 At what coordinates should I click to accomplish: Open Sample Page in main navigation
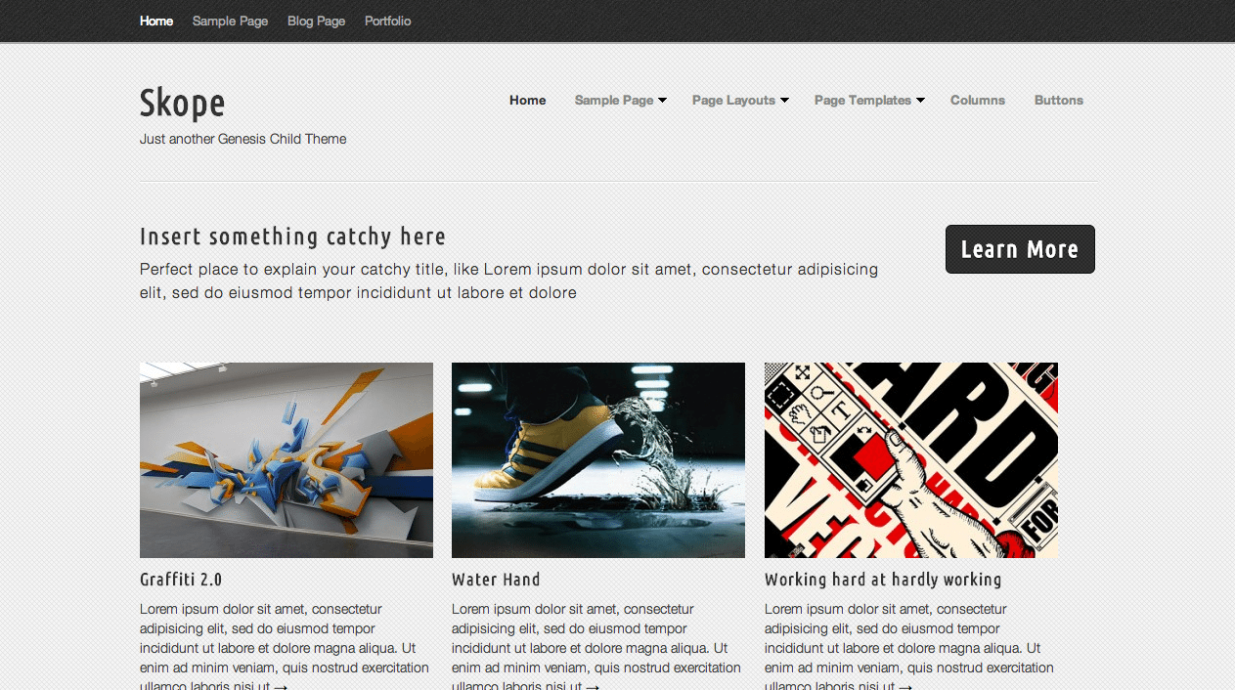[x=614, y=100]
